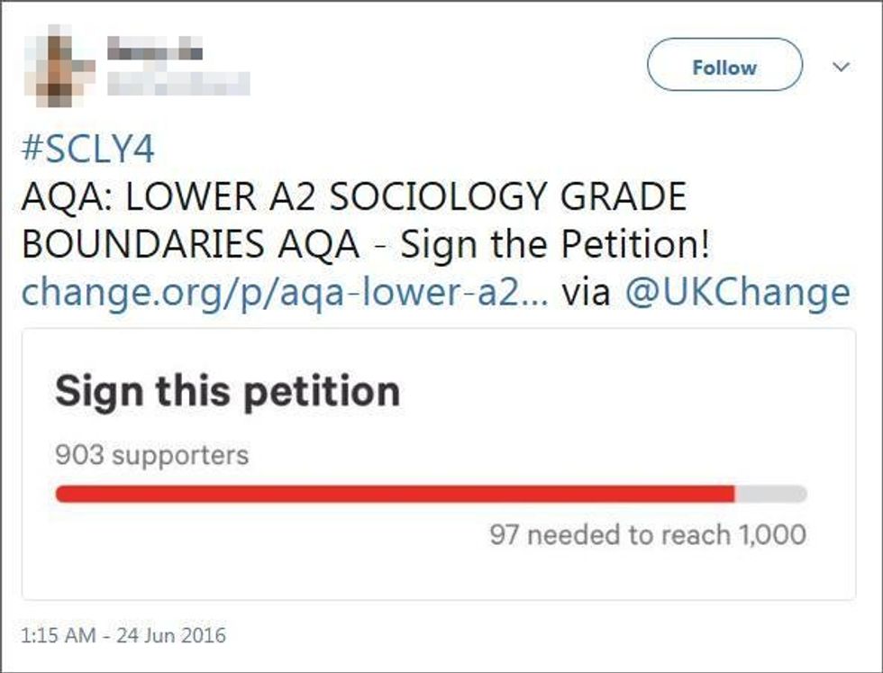Screen dimensions: 883x673
Task: Open the change.org/p/aqa-lower-a2 petition link
Action: coord(285,293)
